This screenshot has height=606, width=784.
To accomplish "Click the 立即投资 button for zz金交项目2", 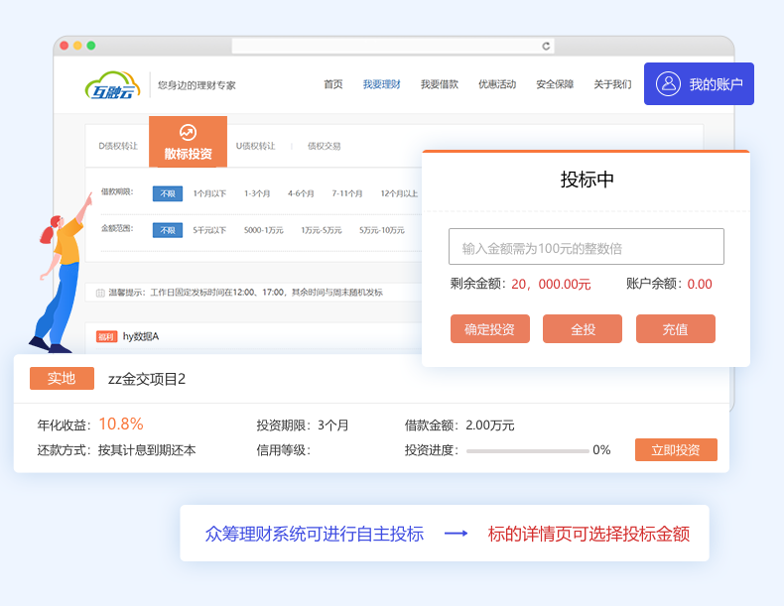I will click(676, 449).
